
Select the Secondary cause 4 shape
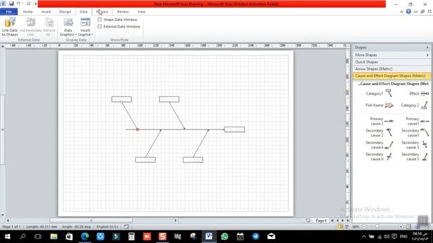click(379, 145)
